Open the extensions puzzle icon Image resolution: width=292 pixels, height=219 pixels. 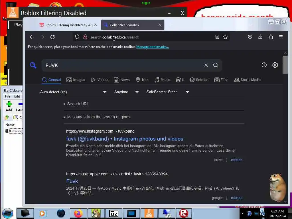(271, 37)
